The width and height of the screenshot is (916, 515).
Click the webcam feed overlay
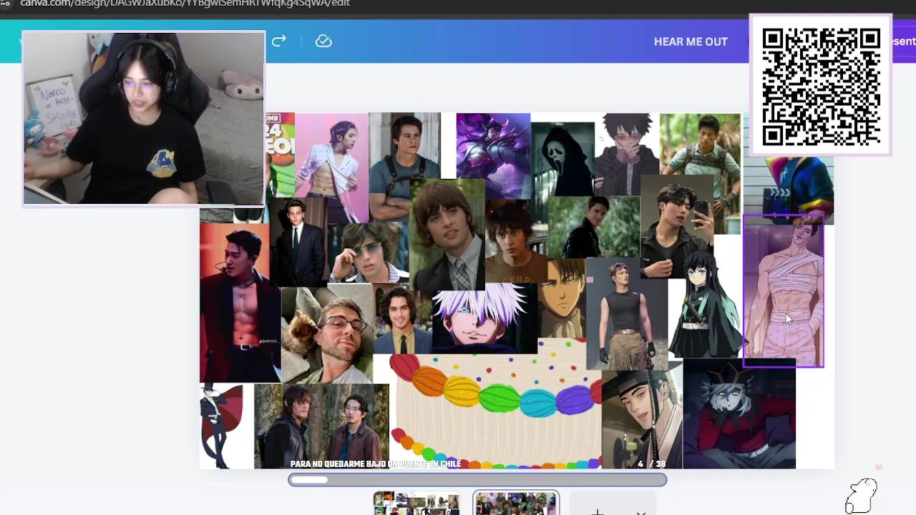[x=143, y=119]
